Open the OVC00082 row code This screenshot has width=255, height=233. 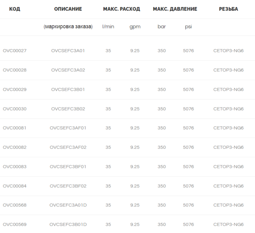pos(15,147)
